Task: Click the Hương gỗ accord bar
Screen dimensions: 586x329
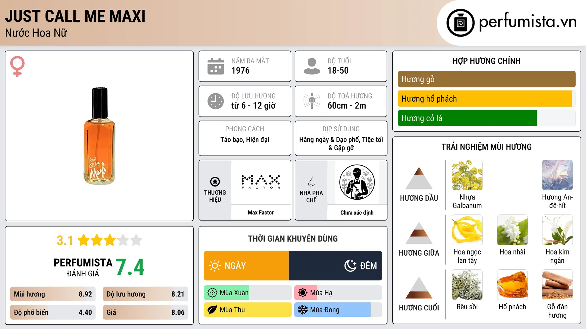Action: coord(486,79)
